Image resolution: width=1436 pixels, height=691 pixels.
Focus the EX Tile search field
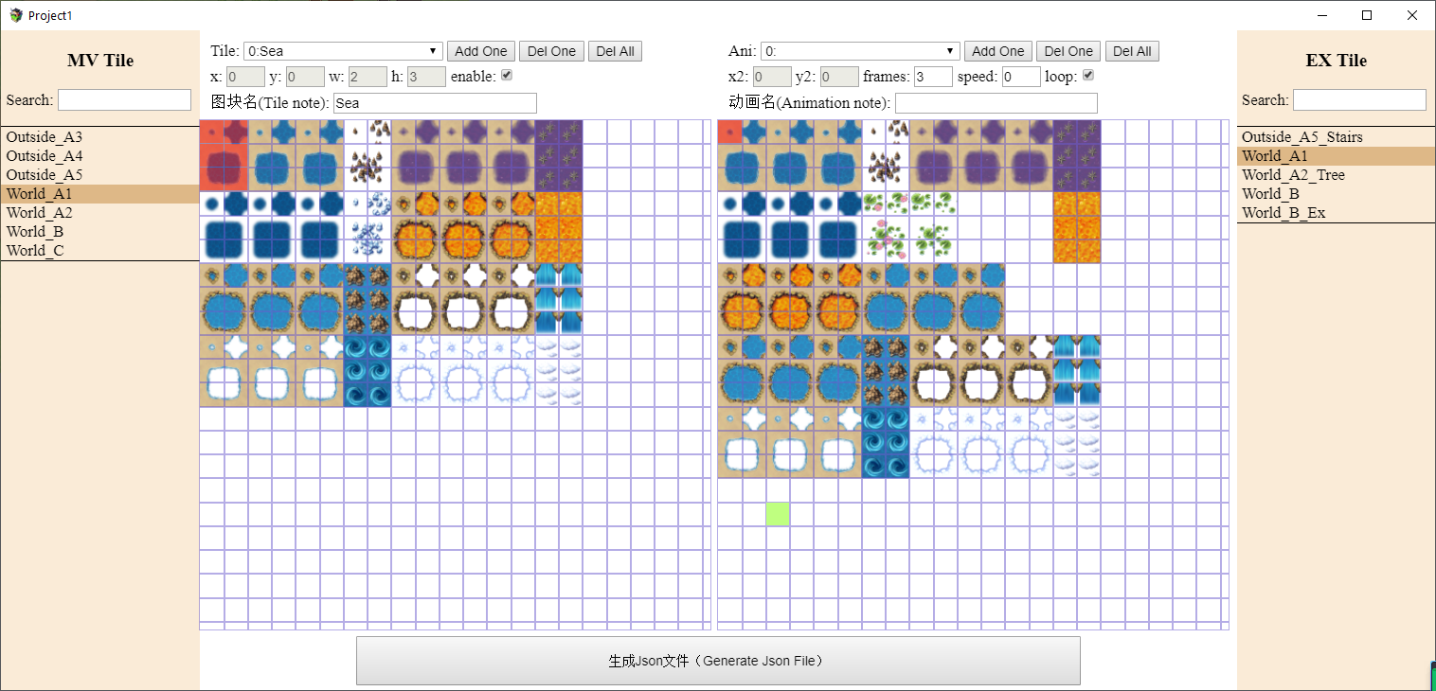point(1359,100)
